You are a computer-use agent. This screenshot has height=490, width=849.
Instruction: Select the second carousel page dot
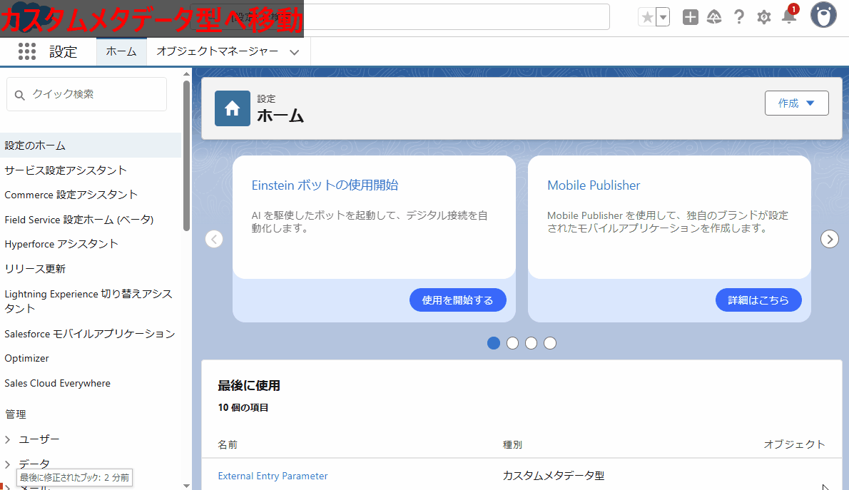click(512, 343)
